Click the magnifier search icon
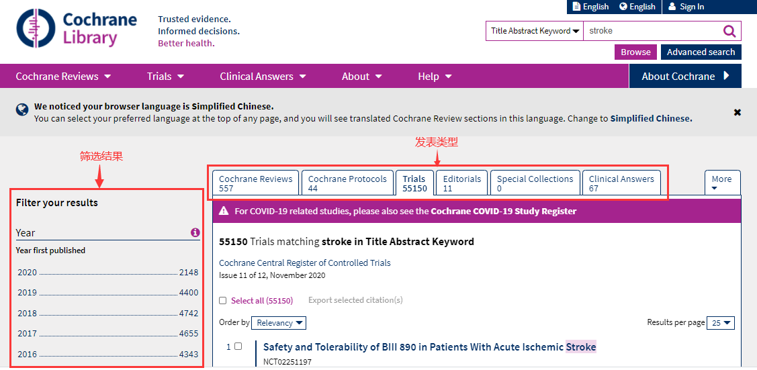 pos(729,31)
